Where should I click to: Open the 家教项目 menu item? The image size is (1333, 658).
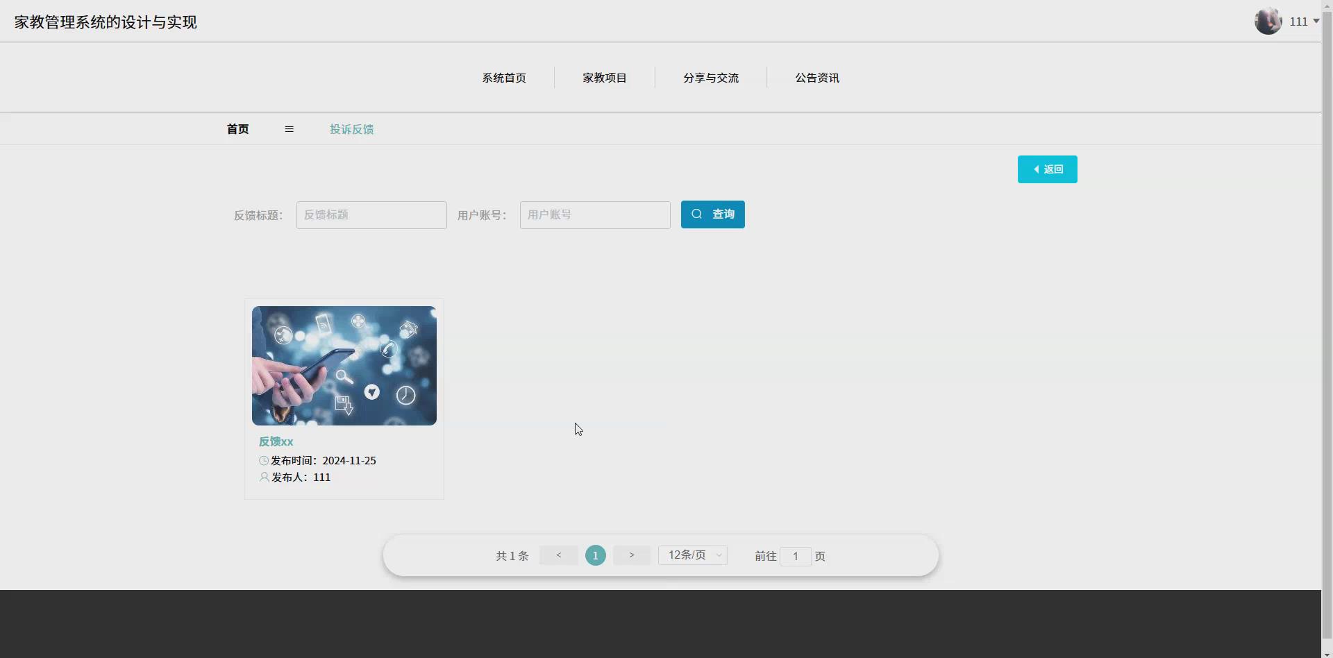click(x=604, y=77)
